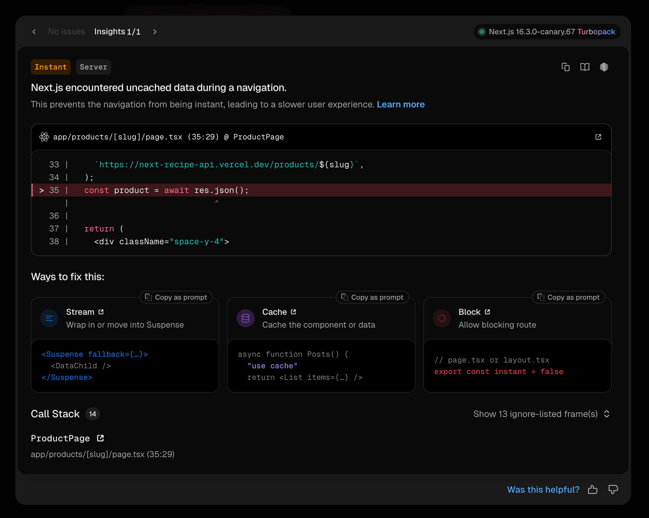Click the Block red circle icon
649x518 pixels.
click(442, 318)
